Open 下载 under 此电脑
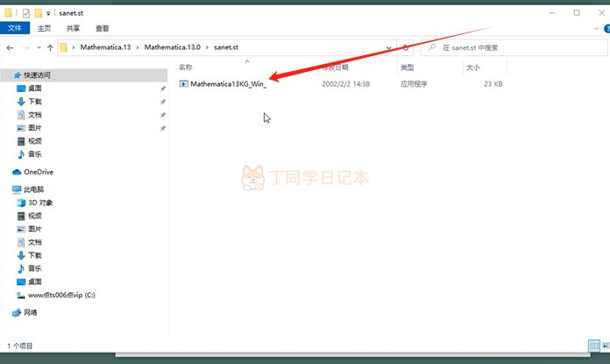 point(35,255)
